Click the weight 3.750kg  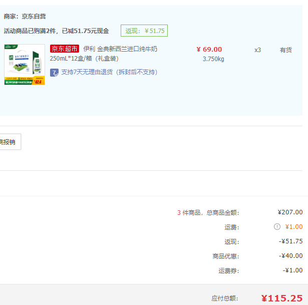point(213,59)
